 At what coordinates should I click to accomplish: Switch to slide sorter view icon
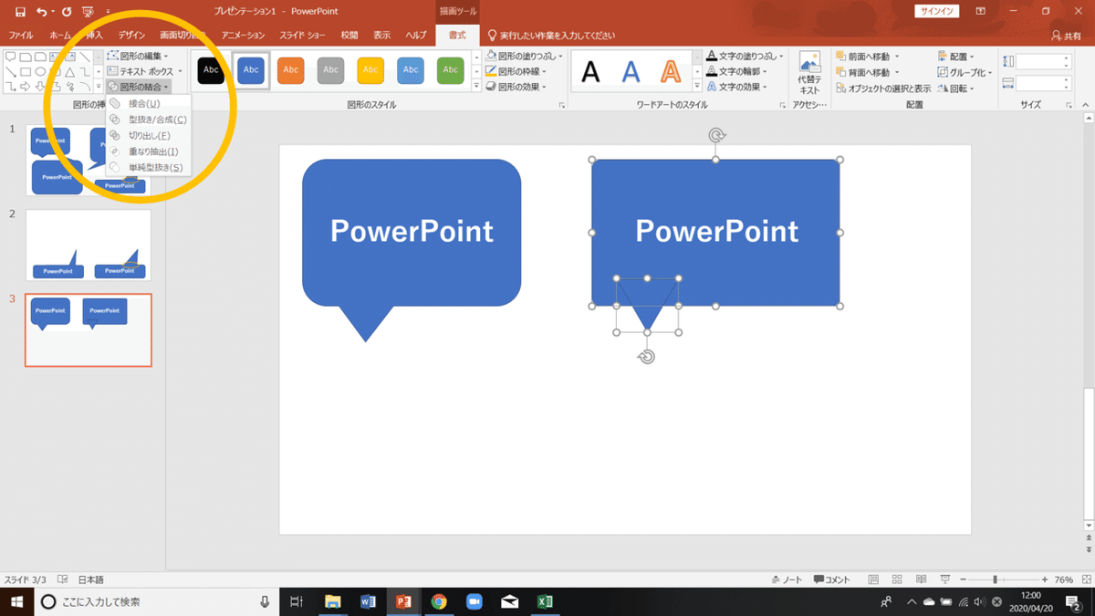coord(898,579)
